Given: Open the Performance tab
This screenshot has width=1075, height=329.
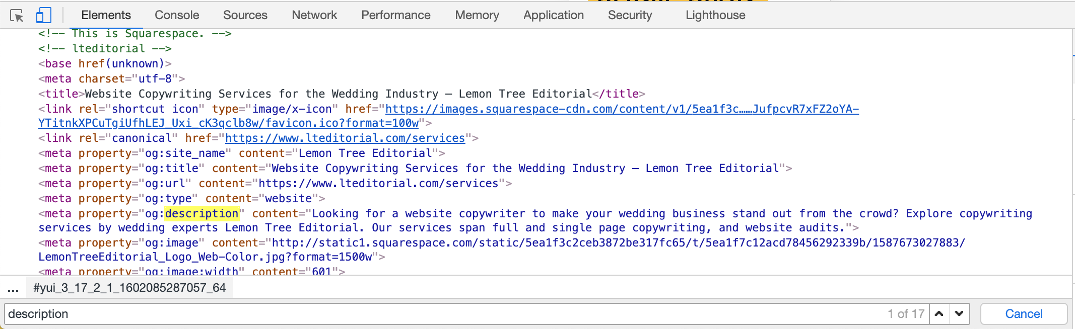Looking at the screenshot, I should coord(396,15).
